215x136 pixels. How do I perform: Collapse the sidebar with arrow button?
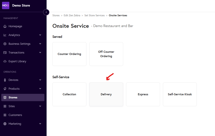tap(46, 12)
